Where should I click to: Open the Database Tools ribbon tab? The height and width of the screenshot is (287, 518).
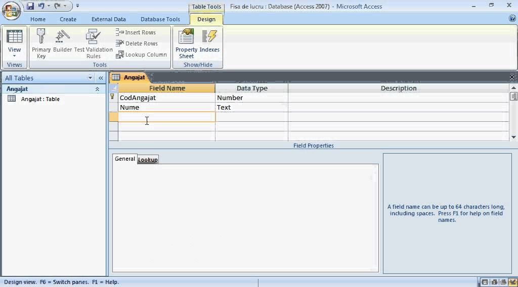pyautogui.click(x=160, y=19)
